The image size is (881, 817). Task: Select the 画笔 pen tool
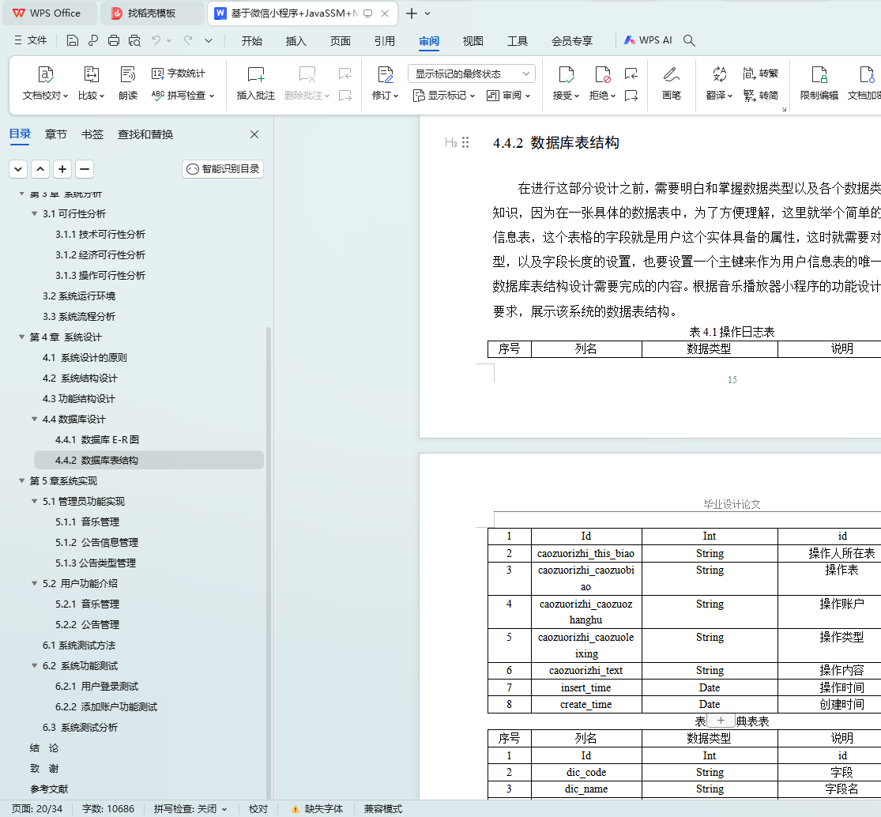pos(672,83)
